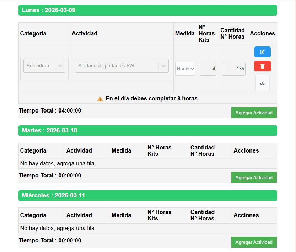Click the blue edit pencil icon

coord(262,52)
